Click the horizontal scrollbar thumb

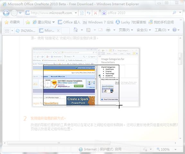click(x=59, y=143)
